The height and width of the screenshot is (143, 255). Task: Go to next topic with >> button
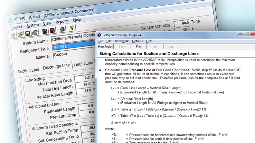click(x=172, y=47)
